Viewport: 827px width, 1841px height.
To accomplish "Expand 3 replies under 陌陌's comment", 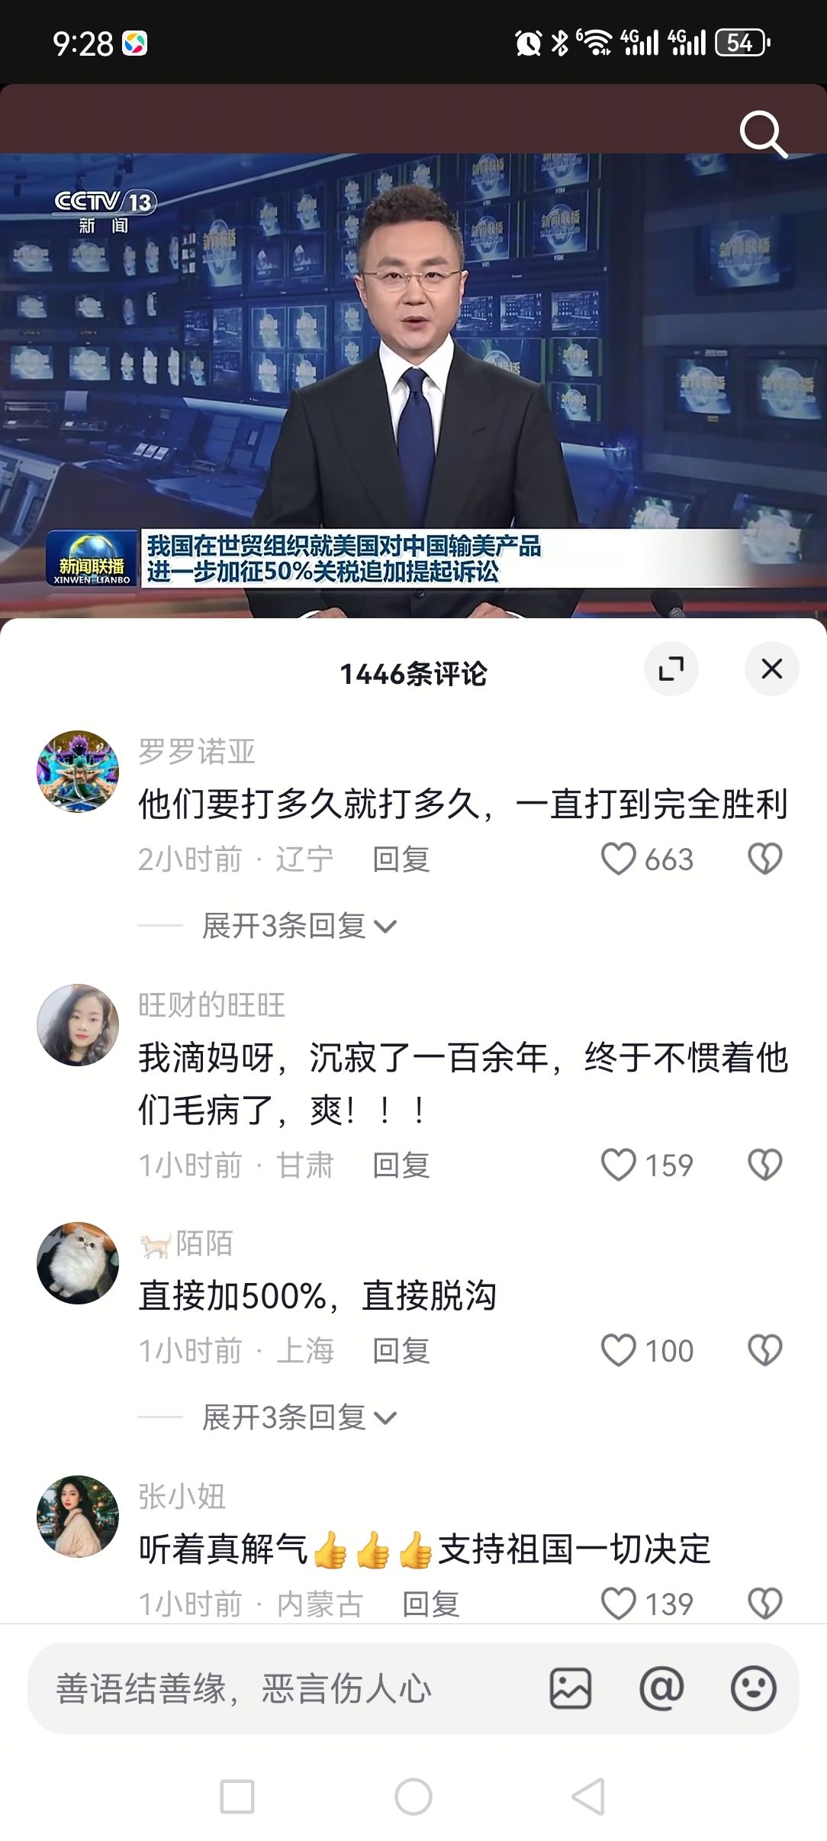I will coord(299,1417).
